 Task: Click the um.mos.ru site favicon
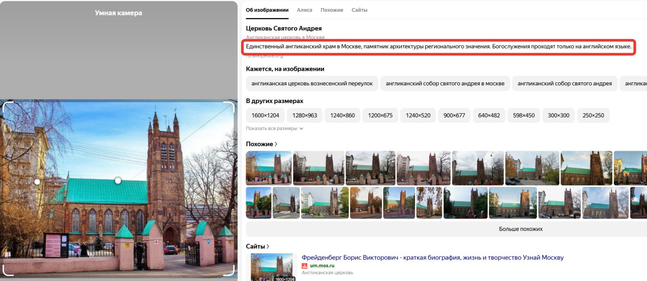[305, 266]
